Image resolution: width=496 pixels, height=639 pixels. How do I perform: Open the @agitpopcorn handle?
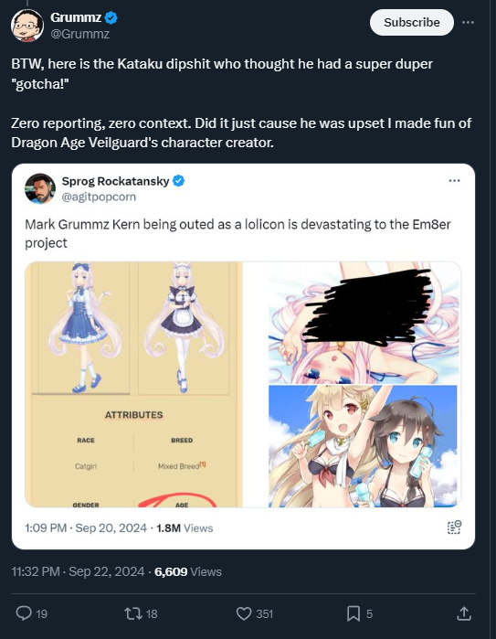coord(99,197)
